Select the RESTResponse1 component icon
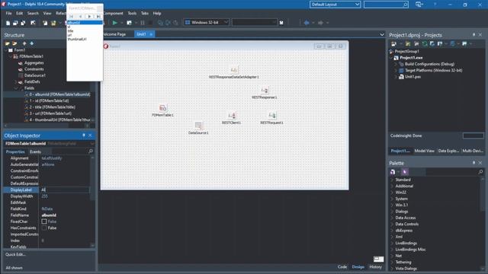The height and width of the screenshot is (274, 488). (x=265, y=91)
